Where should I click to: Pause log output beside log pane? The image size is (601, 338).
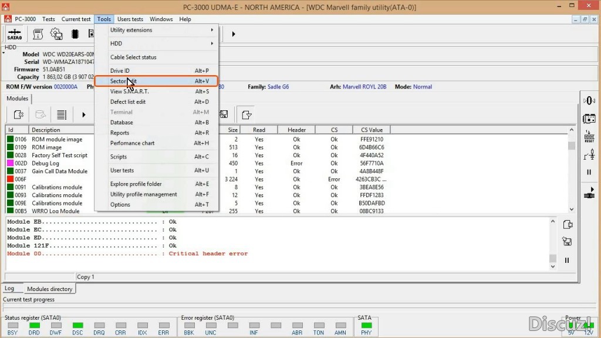coord(567,260)
